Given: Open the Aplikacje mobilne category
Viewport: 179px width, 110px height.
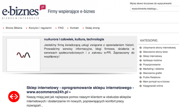Looking at the screenshot, I should [152, 60].
